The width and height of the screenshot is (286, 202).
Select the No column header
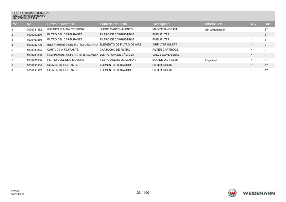(x=29, y=24)
